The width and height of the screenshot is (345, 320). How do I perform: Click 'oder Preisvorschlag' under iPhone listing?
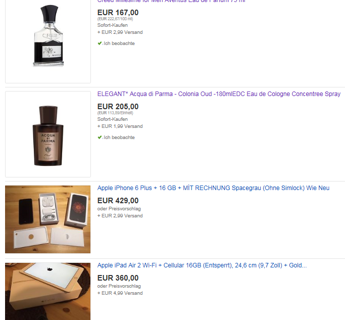(x=119, y=209)
